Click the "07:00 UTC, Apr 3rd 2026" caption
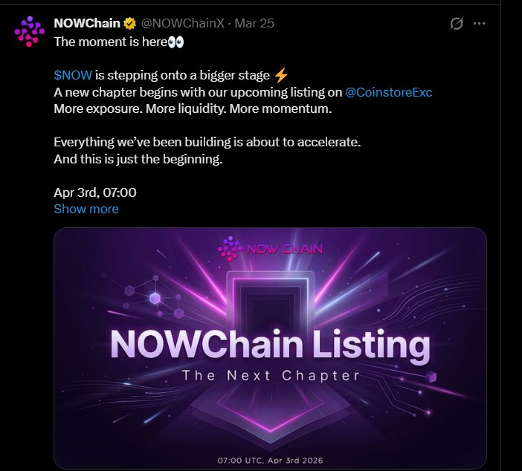The image size is (522, 471). [270, 461]
